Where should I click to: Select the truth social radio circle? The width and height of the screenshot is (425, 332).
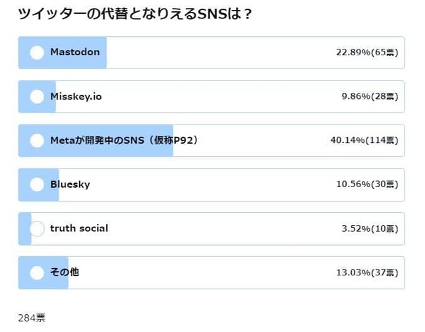pos(38,229)
